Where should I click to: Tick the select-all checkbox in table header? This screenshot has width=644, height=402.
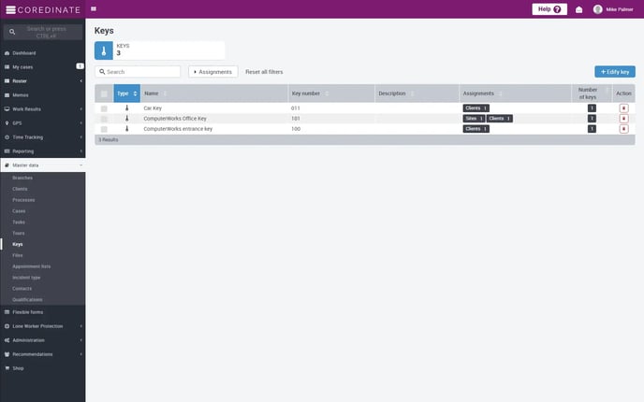tap(104, 93)
